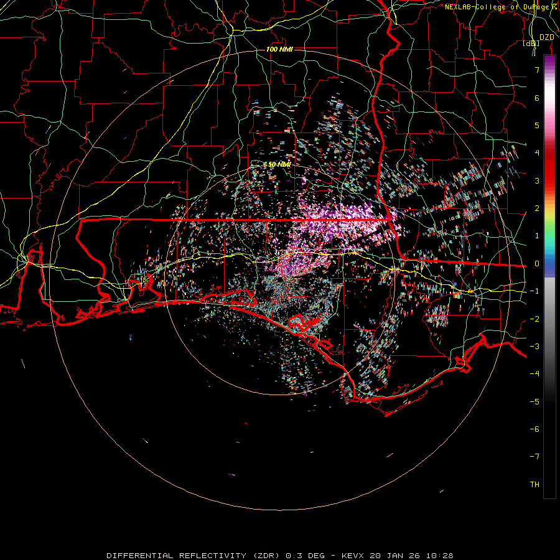
Task: Select scale value "2" on legend
Action: (537, 208)
